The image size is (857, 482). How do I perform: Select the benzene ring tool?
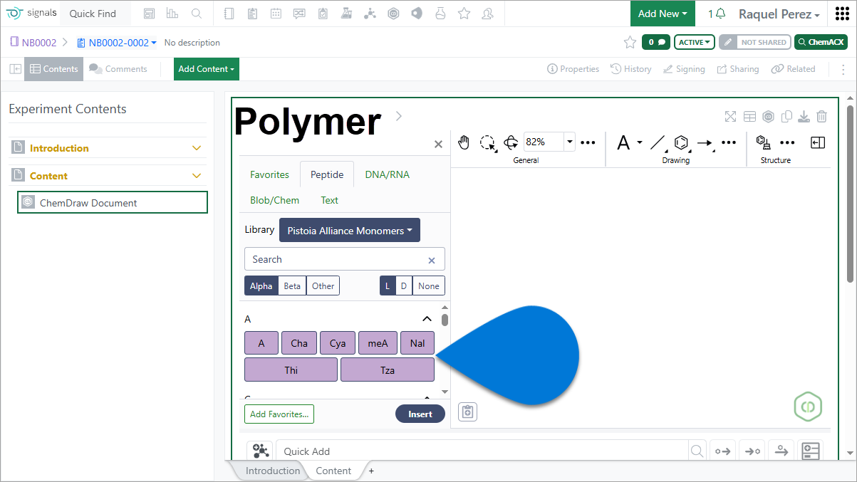click(x=682, y=142)
